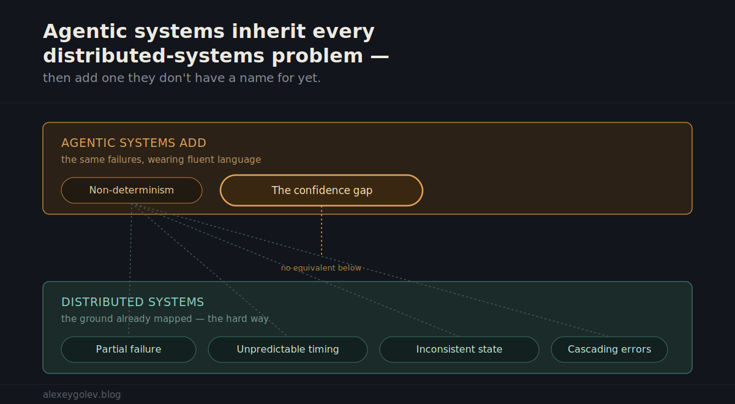Click the orange dotted line below confidence gap

(322, 231)
